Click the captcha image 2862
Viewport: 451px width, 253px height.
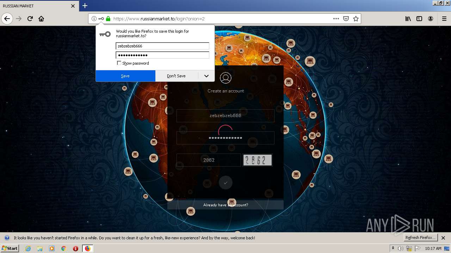(x=257, y=160)
